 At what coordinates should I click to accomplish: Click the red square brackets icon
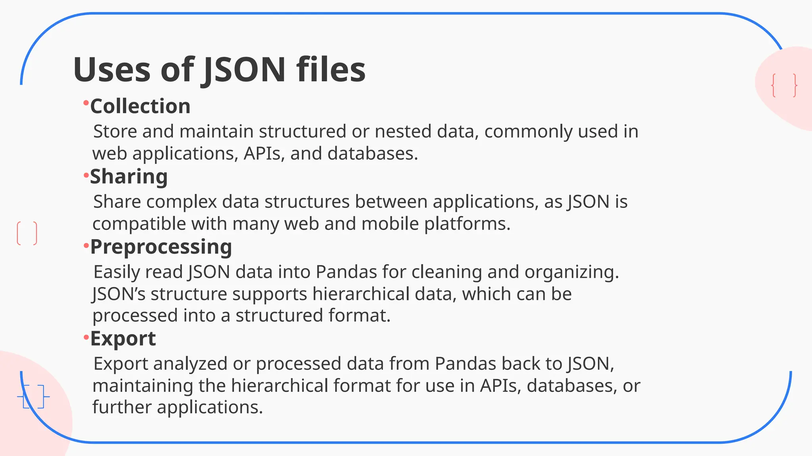point(27,233)
